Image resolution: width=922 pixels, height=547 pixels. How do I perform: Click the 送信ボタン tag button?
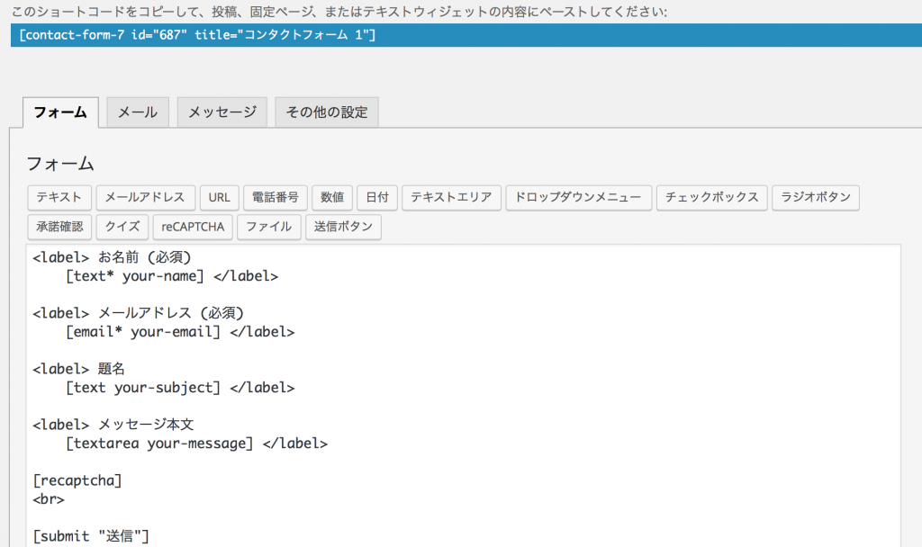343,227
